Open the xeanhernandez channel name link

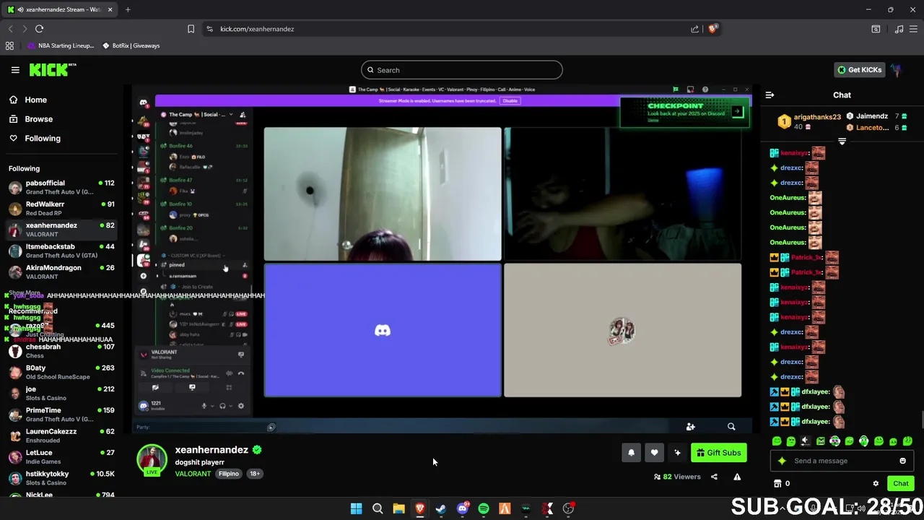212,449
